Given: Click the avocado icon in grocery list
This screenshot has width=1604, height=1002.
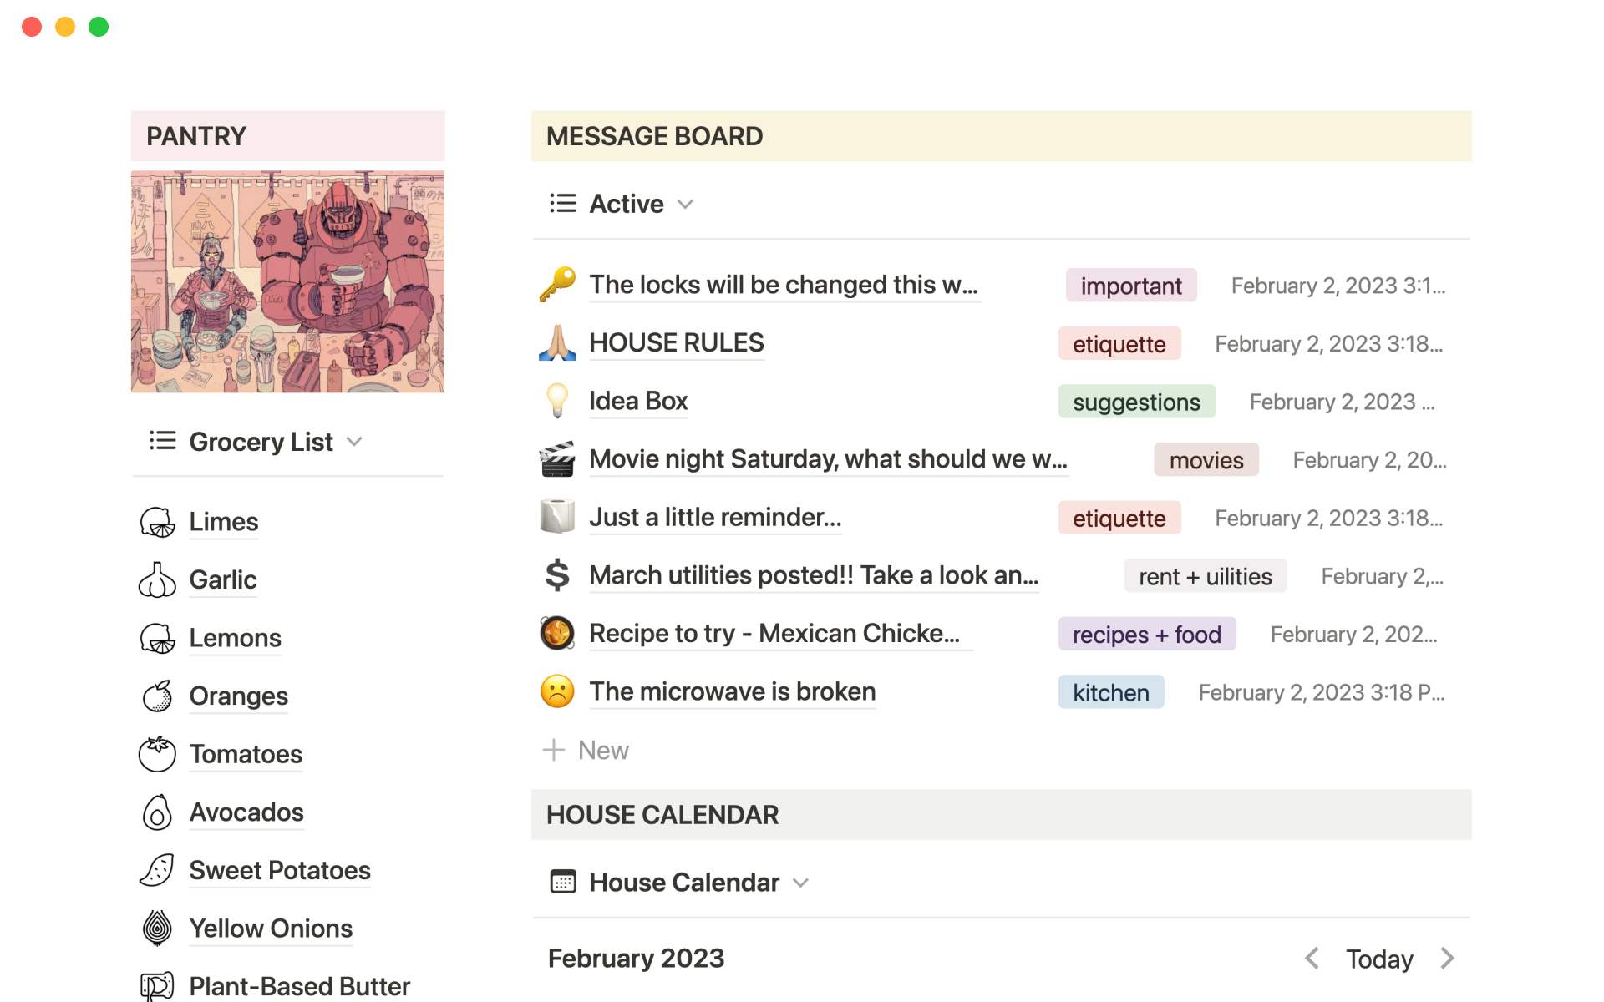Looking at the screenshot, I should [x=157, y=812].
